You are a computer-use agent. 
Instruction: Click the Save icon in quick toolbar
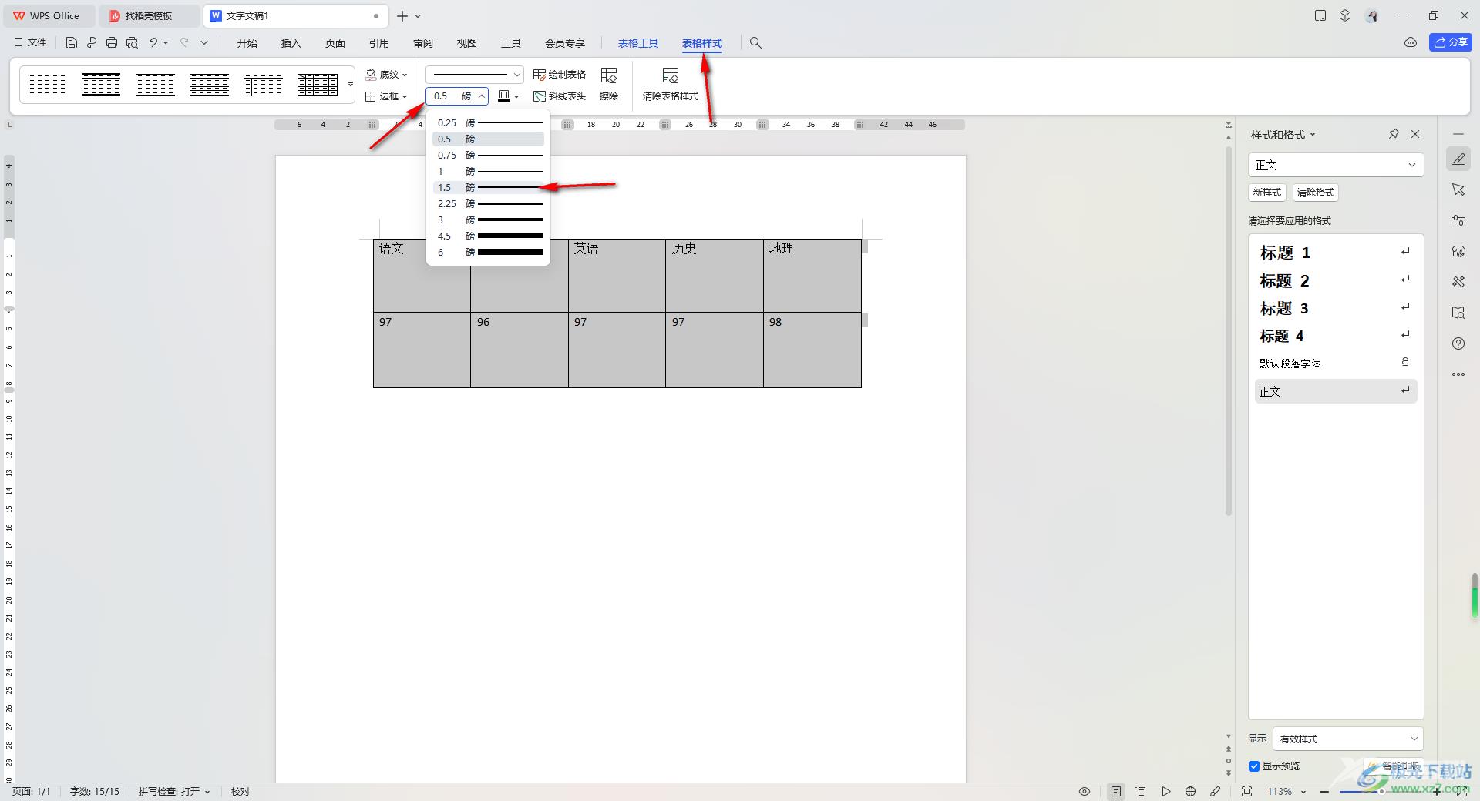[72, 43]
